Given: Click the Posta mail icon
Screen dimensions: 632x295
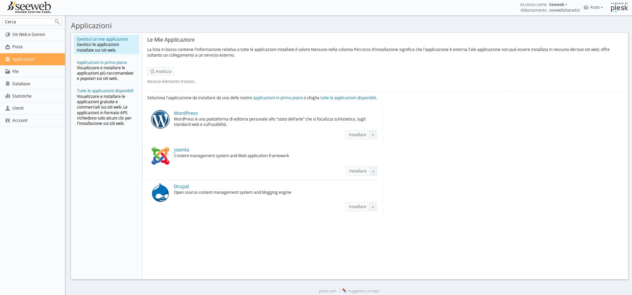Looking at the screenshot, I should [8, 47].
